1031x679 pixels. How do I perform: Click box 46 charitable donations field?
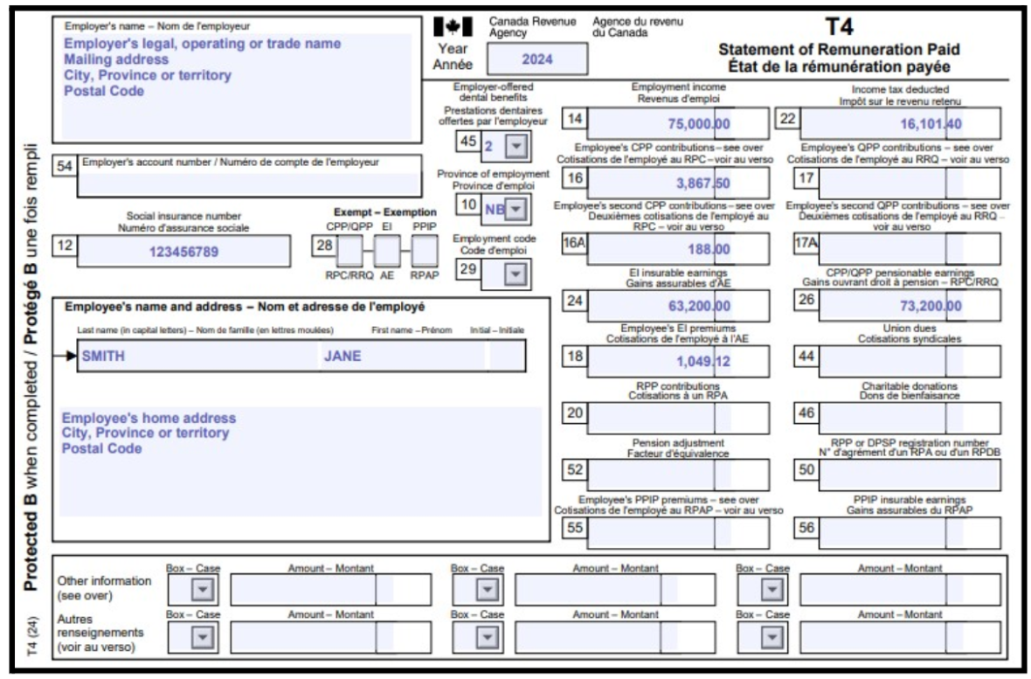pos(910,418)
